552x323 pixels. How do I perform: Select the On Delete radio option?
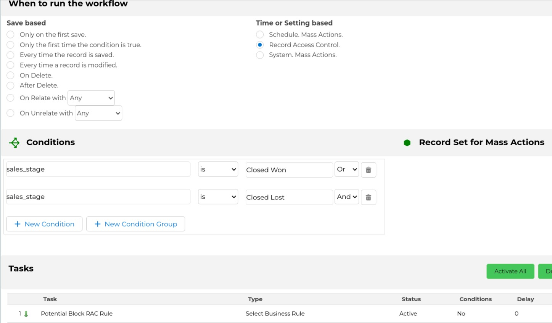point(10,76)
